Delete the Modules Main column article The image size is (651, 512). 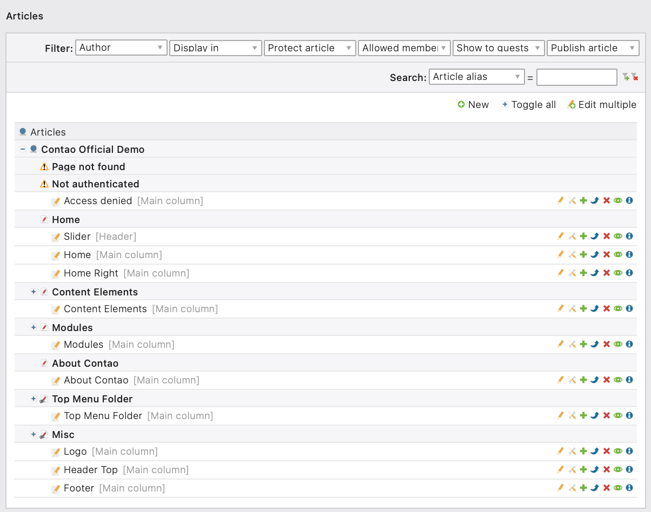607,345
